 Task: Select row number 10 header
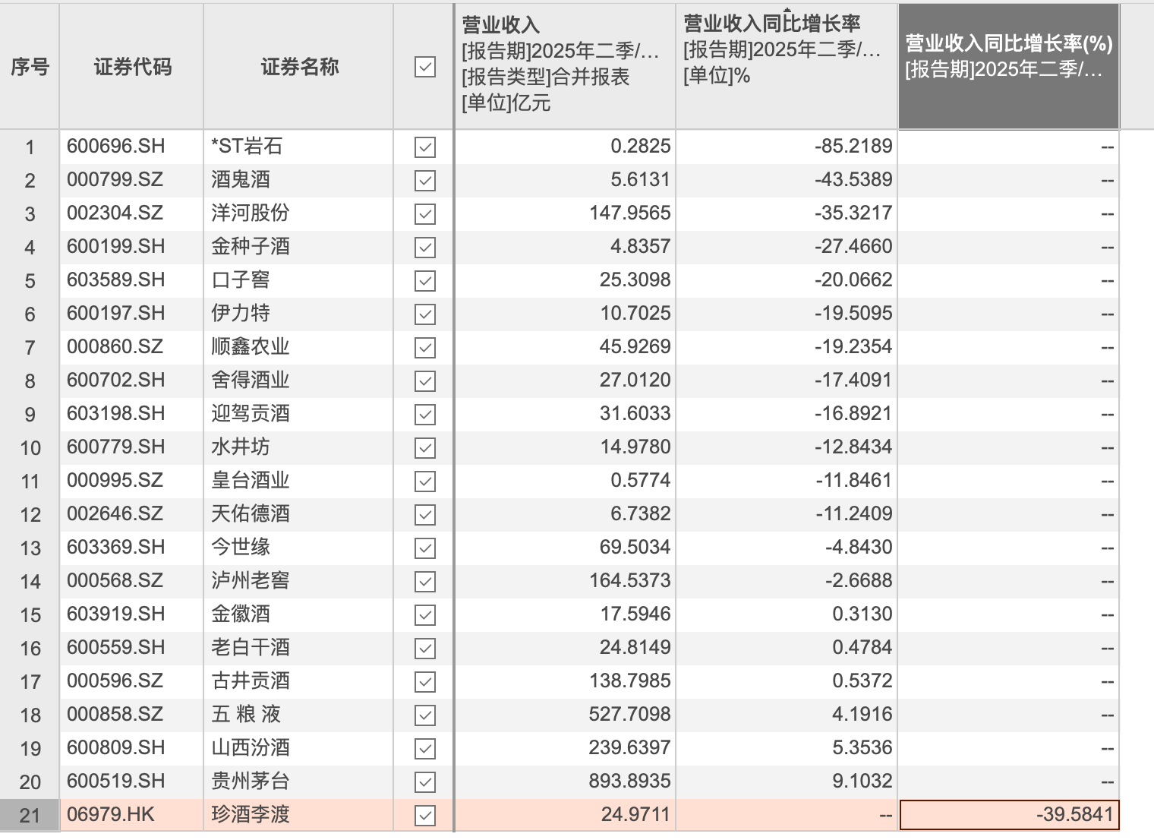[x=30, y=447]
